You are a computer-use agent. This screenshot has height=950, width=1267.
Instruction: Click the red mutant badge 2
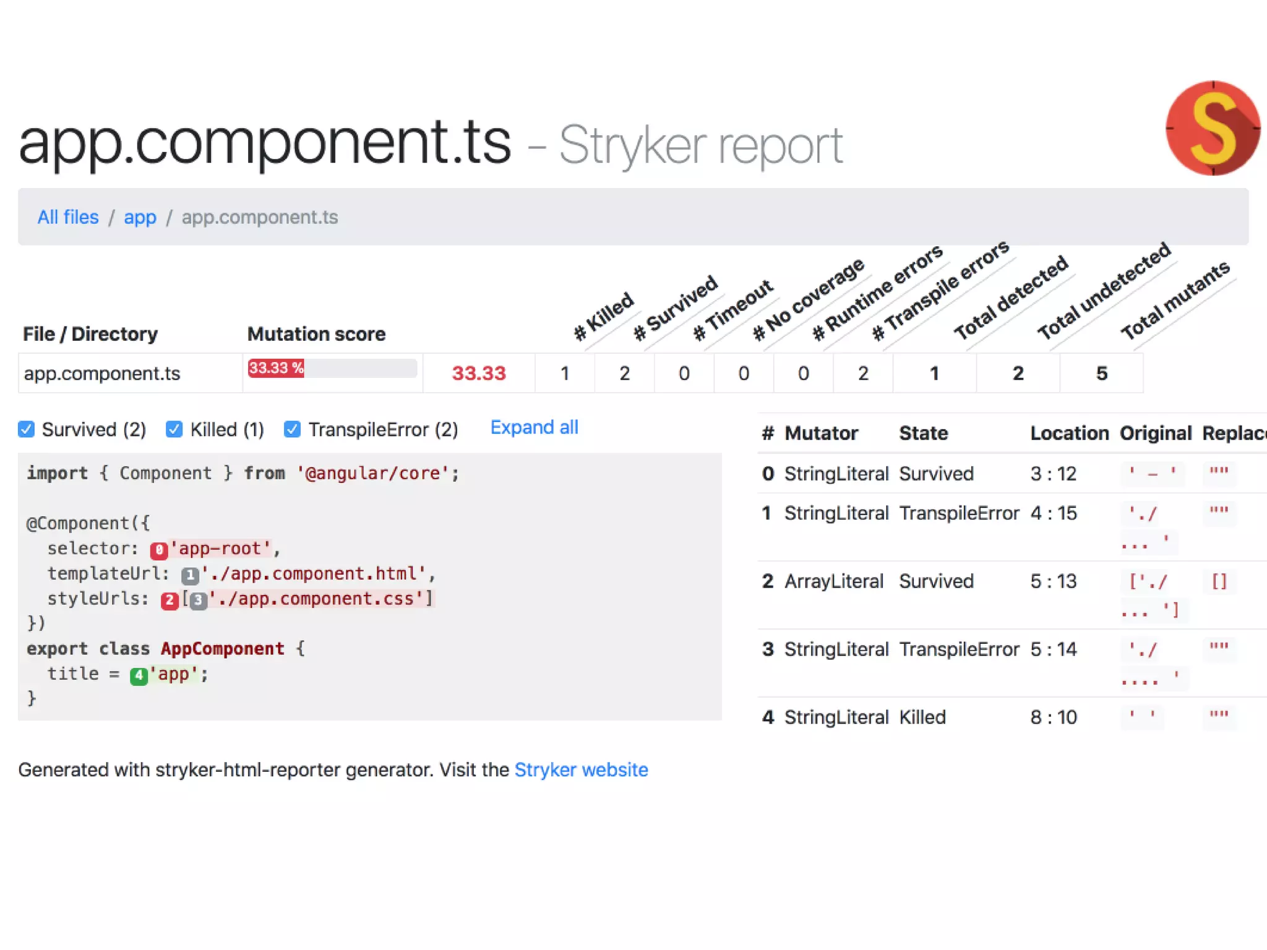tap(170, 600)
